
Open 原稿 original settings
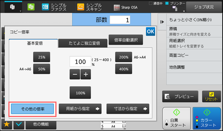pyautogui.click(x=194, y=32)
